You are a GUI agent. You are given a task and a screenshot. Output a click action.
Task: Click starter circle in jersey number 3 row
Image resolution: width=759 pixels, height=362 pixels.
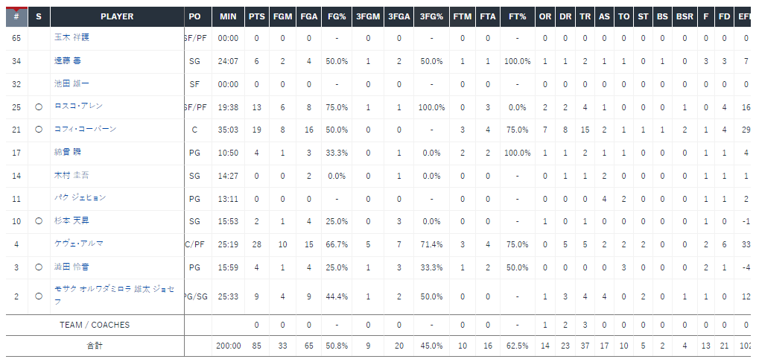pos(39,267)
